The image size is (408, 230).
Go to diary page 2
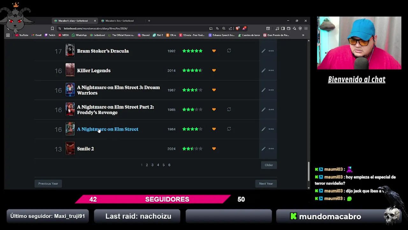pos(147,165)
